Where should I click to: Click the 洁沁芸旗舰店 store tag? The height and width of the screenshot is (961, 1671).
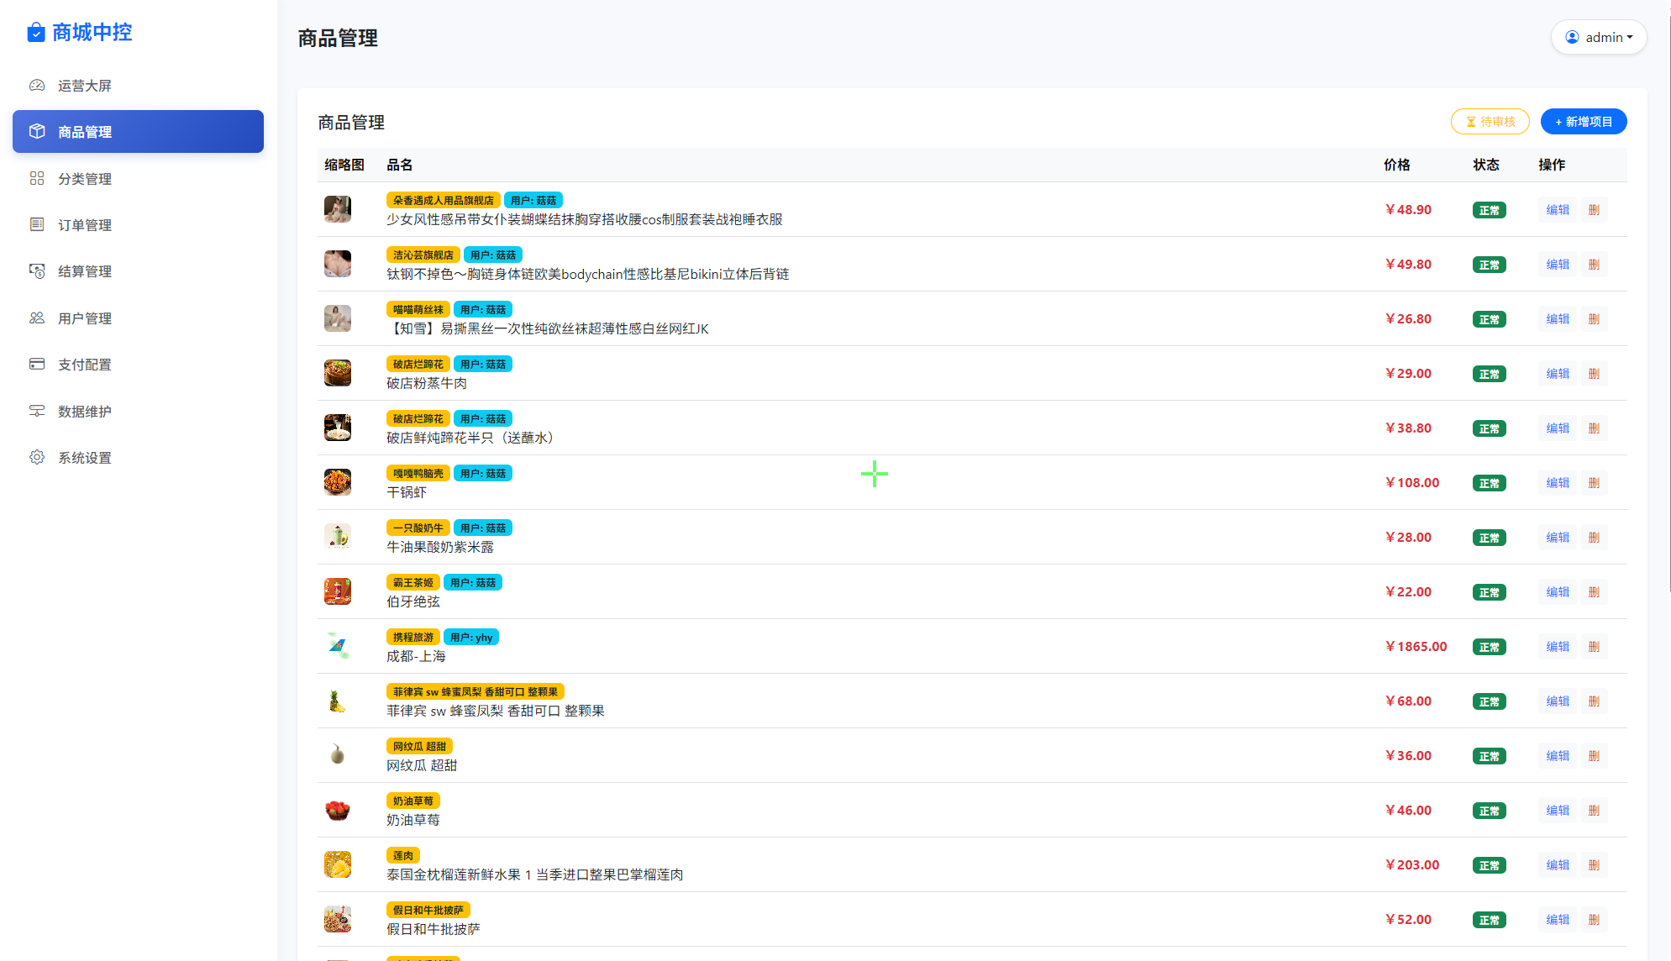point(423,255)
